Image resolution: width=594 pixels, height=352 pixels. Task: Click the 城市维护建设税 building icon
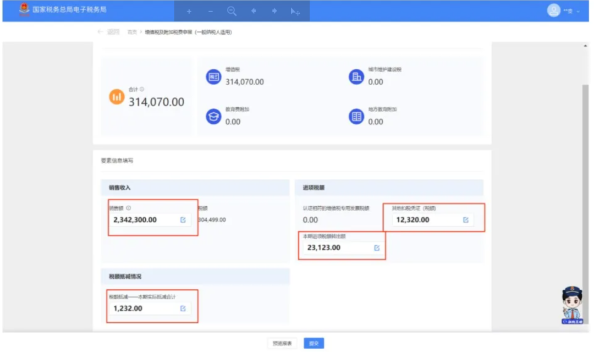pos(356,77)
